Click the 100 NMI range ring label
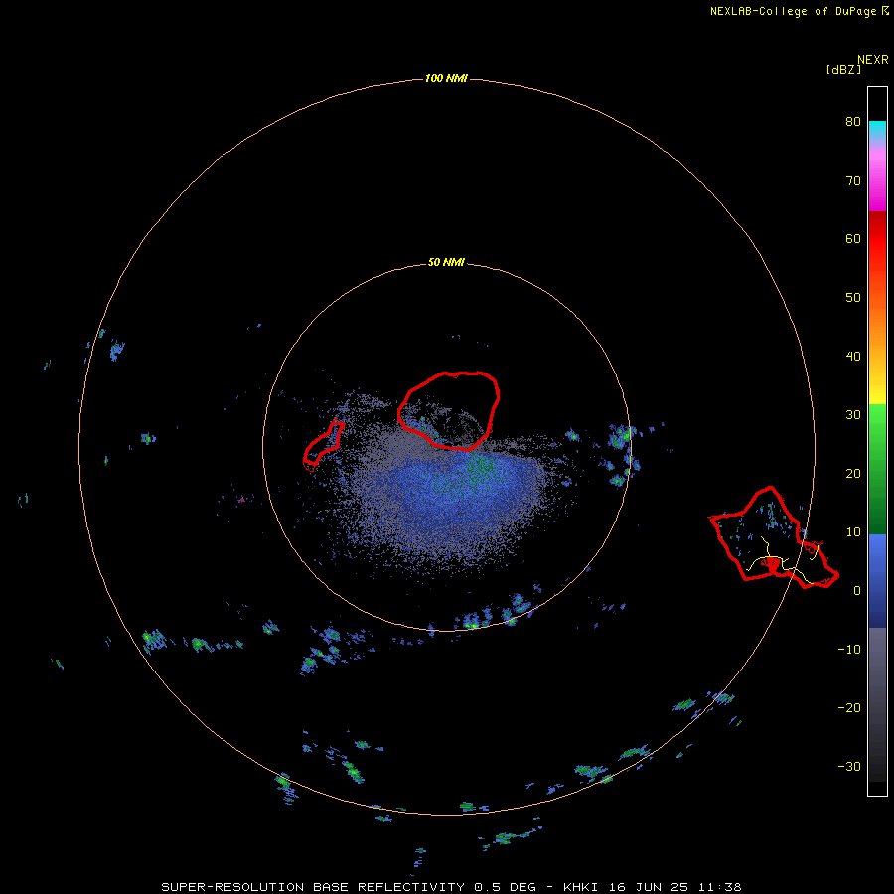Screen dimensions: 894x894 point(446,78)
